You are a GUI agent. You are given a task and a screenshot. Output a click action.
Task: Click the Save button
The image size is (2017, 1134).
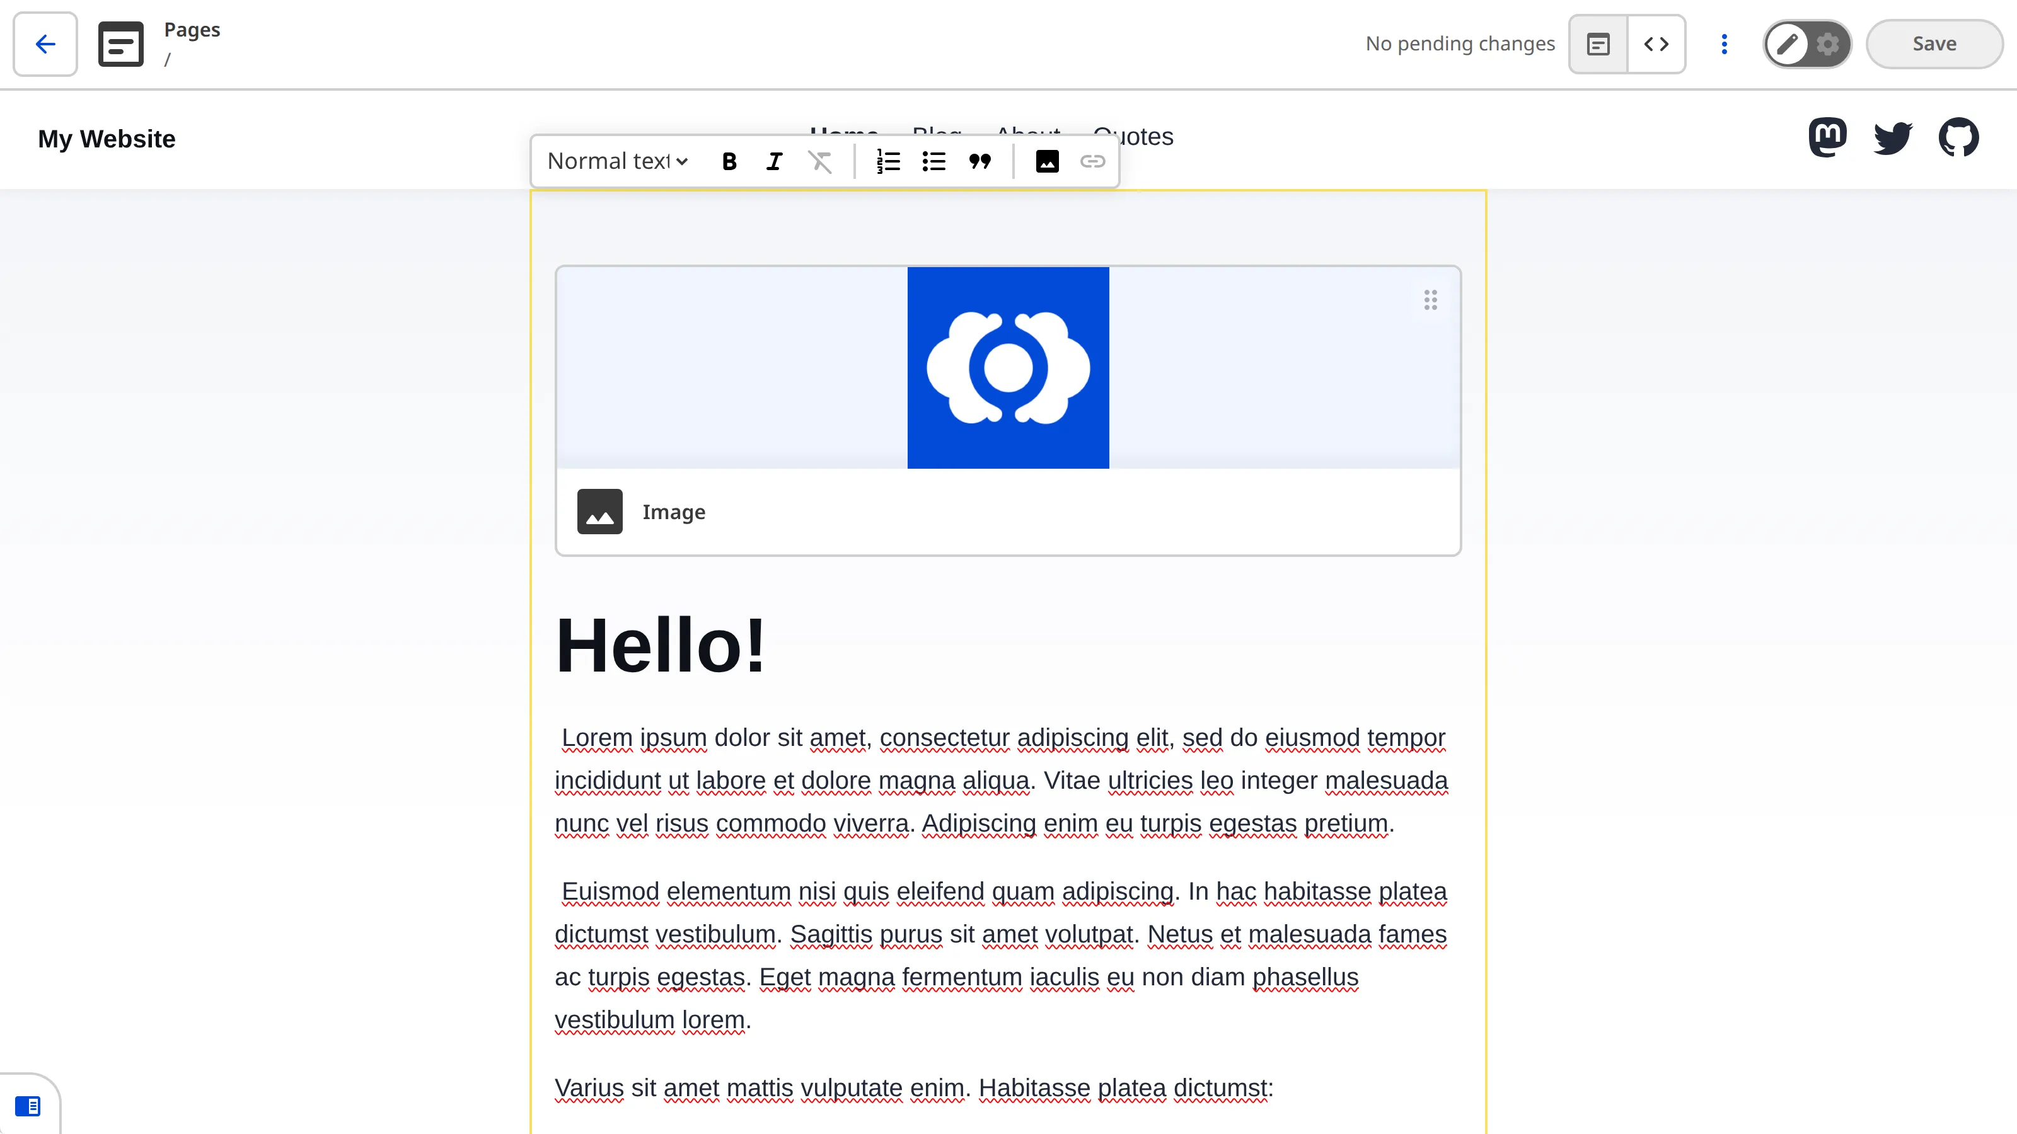click(x=1934, y=44)
